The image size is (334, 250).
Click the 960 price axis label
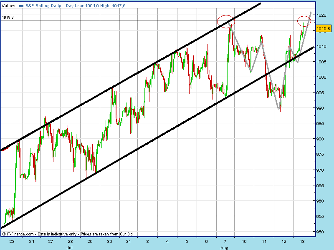[x=320, y=201]
